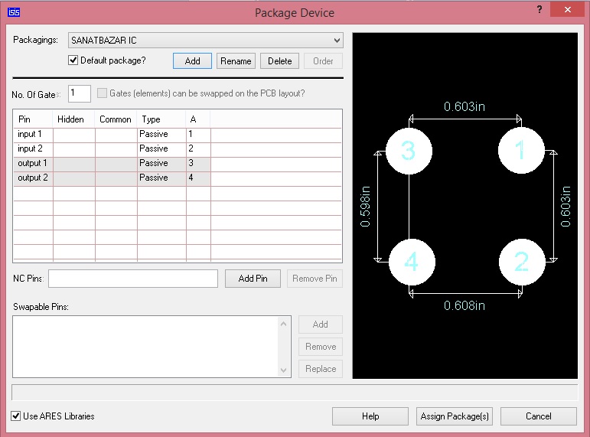Click the Remove swapable pins button
This screenshot has height=437, width=590.
pos(321,347)
